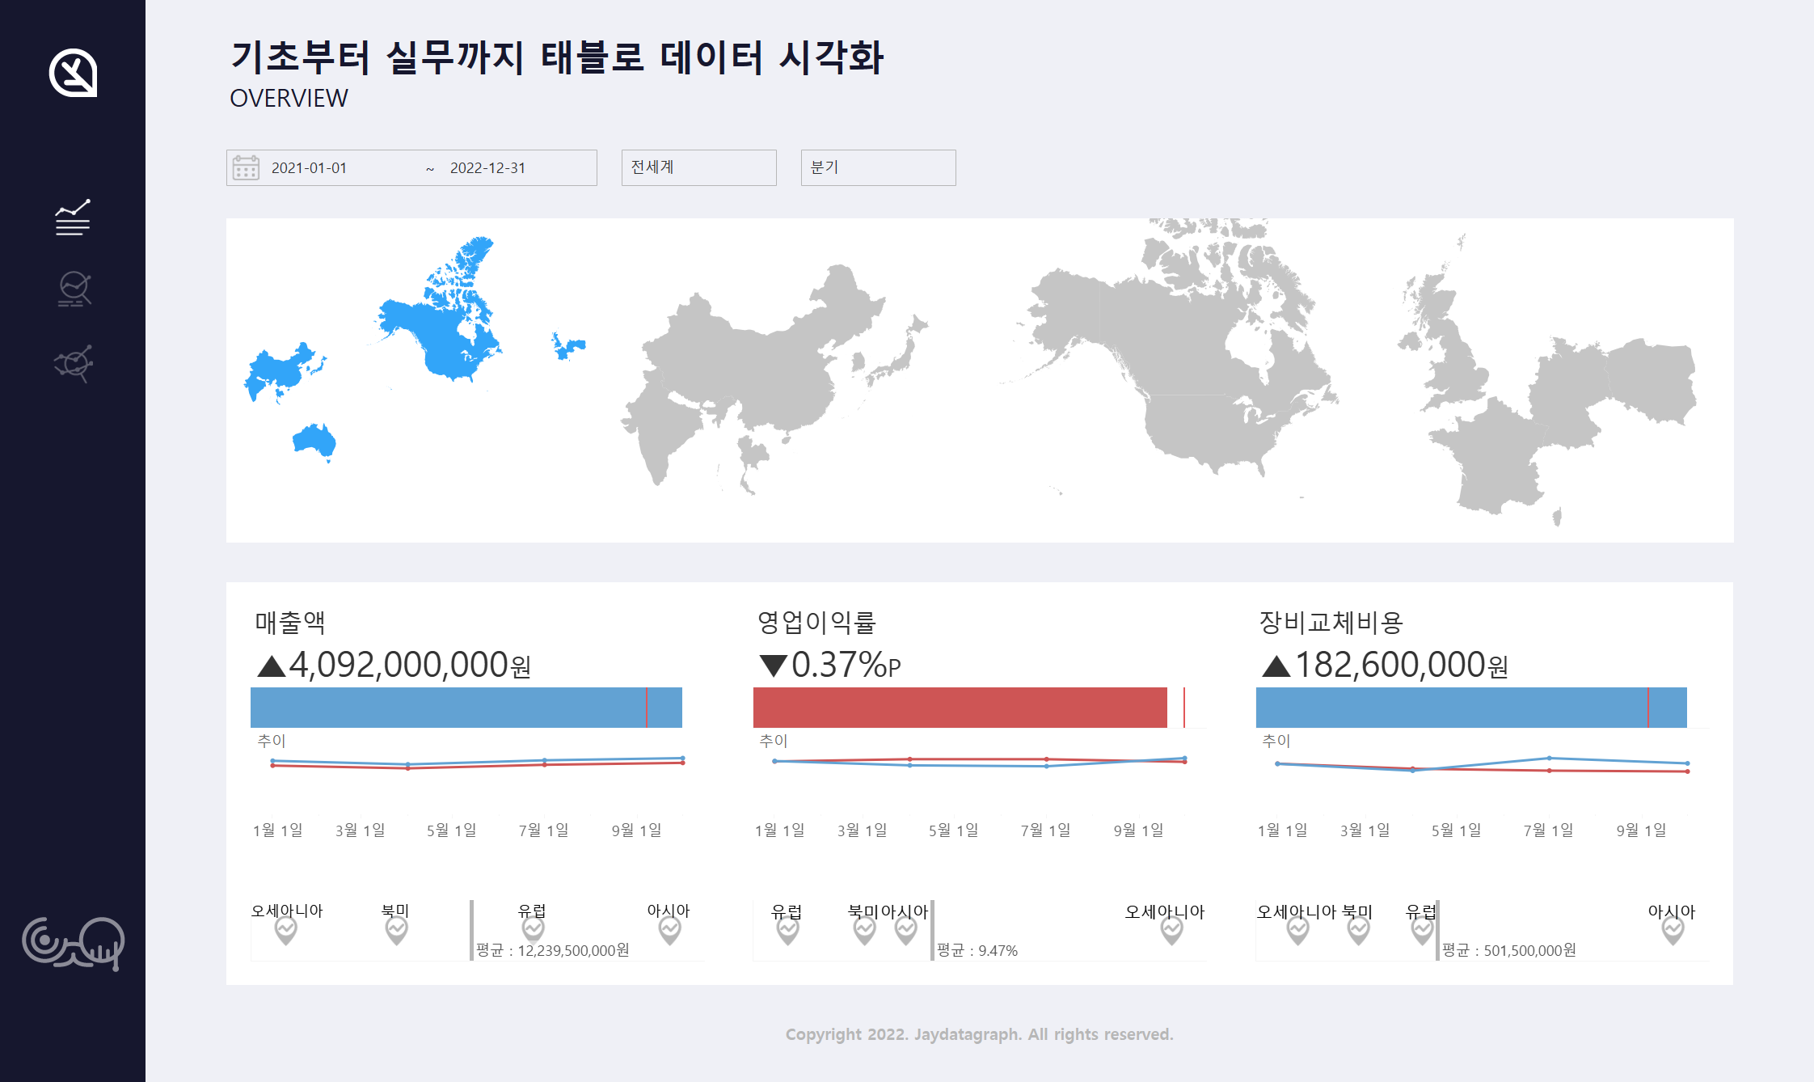The image size is (1814, 1082).
Task: Click the 매출액 value 4,092,000,000원
Action: (394, 665)
